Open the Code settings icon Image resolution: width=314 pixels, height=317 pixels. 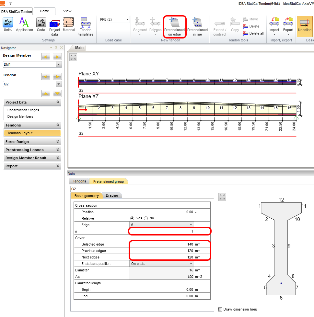pyautogui.click(x=41, y=25)
